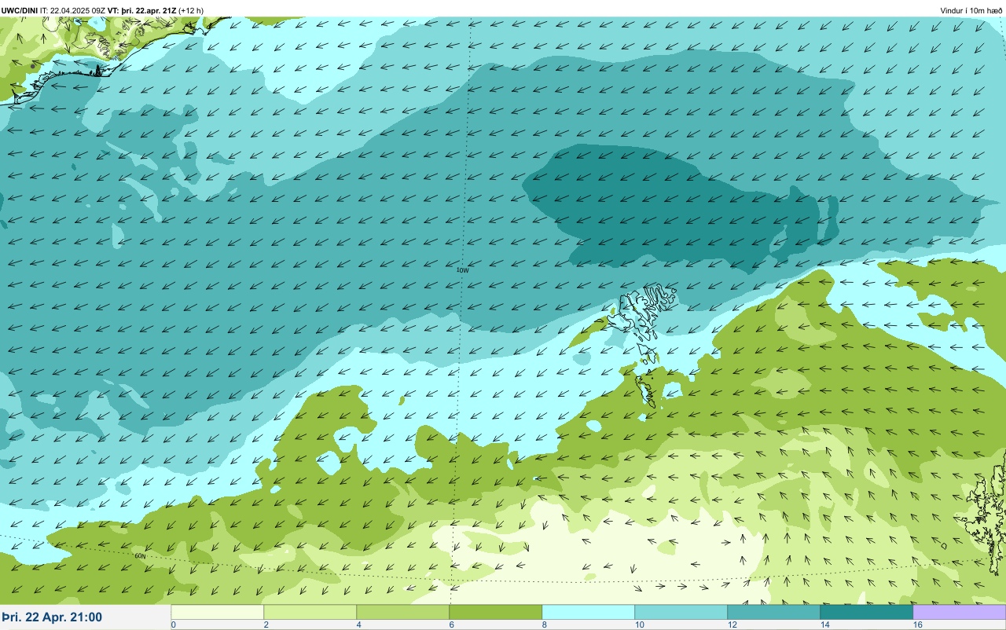Click the light green 2–4 legend swatch
This screenshot has height=630, width=1006.
[x=310, y=612]
